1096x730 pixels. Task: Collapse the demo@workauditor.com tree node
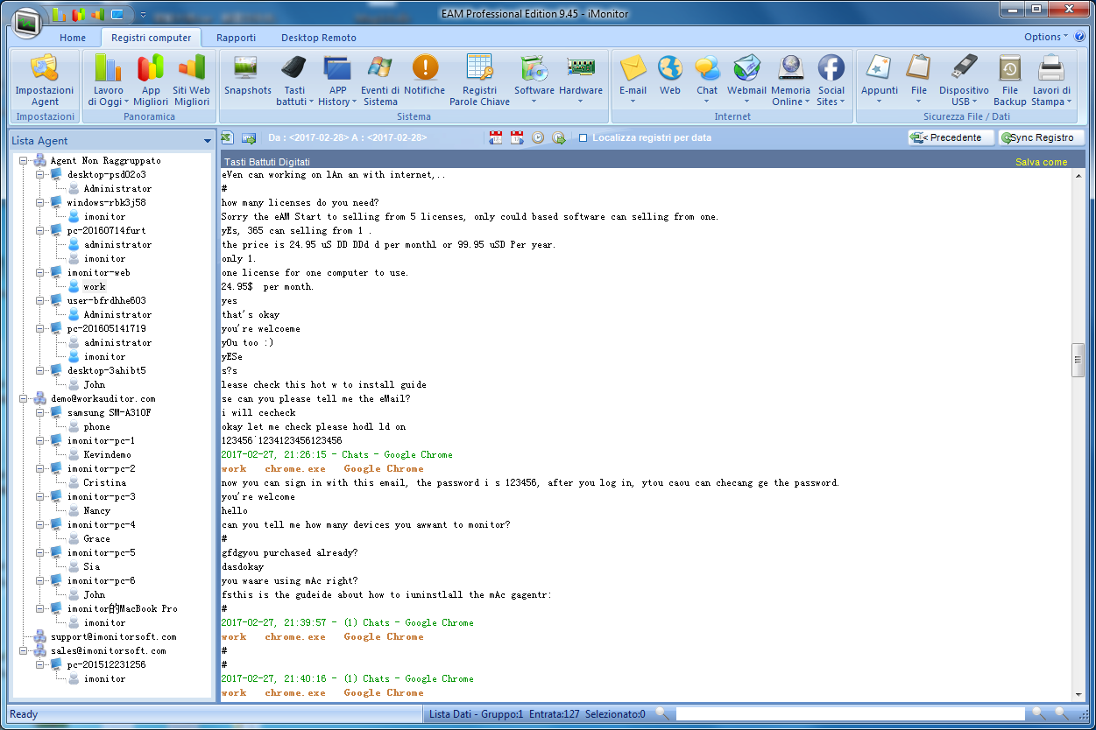coord(24,399)
